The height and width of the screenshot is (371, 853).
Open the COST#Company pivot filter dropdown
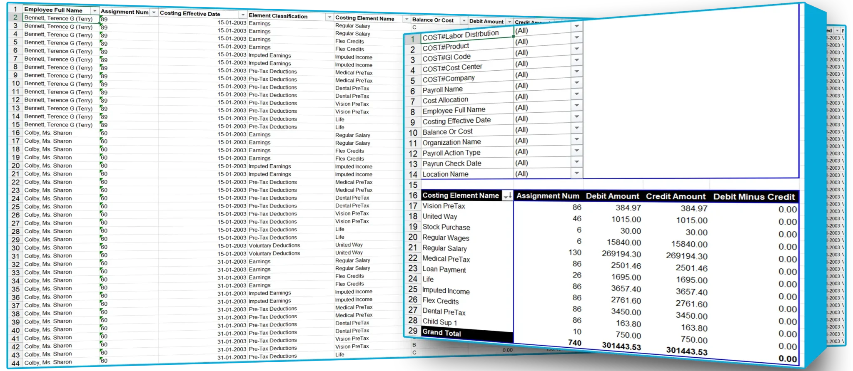(576, 71)
